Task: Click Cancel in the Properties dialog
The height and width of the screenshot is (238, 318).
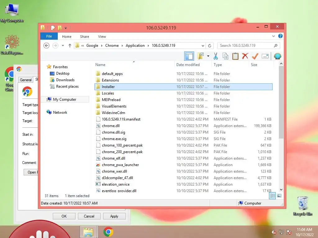Action: tap(89, 216)
